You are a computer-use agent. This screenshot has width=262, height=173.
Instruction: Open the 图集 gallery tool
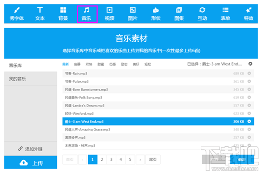click(x=179, y=14)
